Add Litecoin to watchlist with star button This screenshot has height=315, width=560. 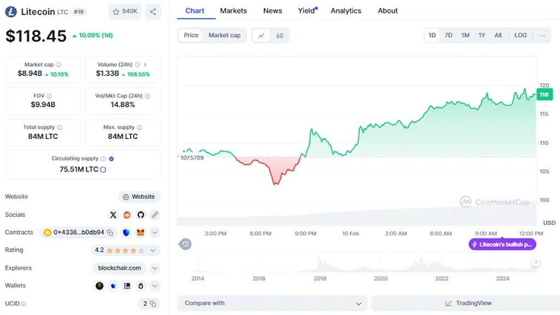[x=125, y=12]
